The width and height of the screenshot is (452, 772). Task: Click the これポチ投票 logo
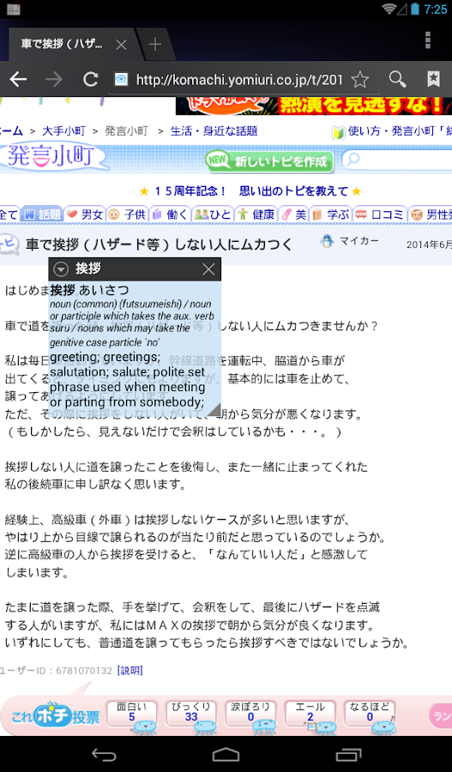(x=55, y=715)
